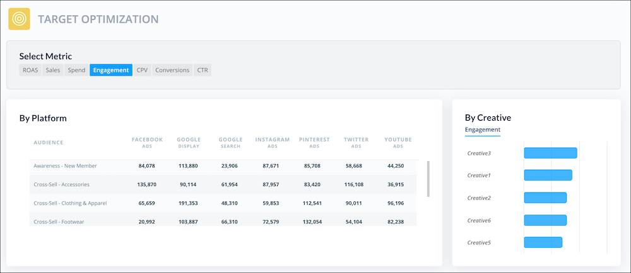Select the Awareness - New Member row label
This screenshot has height=273, width=631.
pyautogui.click(x=65, y=166)
